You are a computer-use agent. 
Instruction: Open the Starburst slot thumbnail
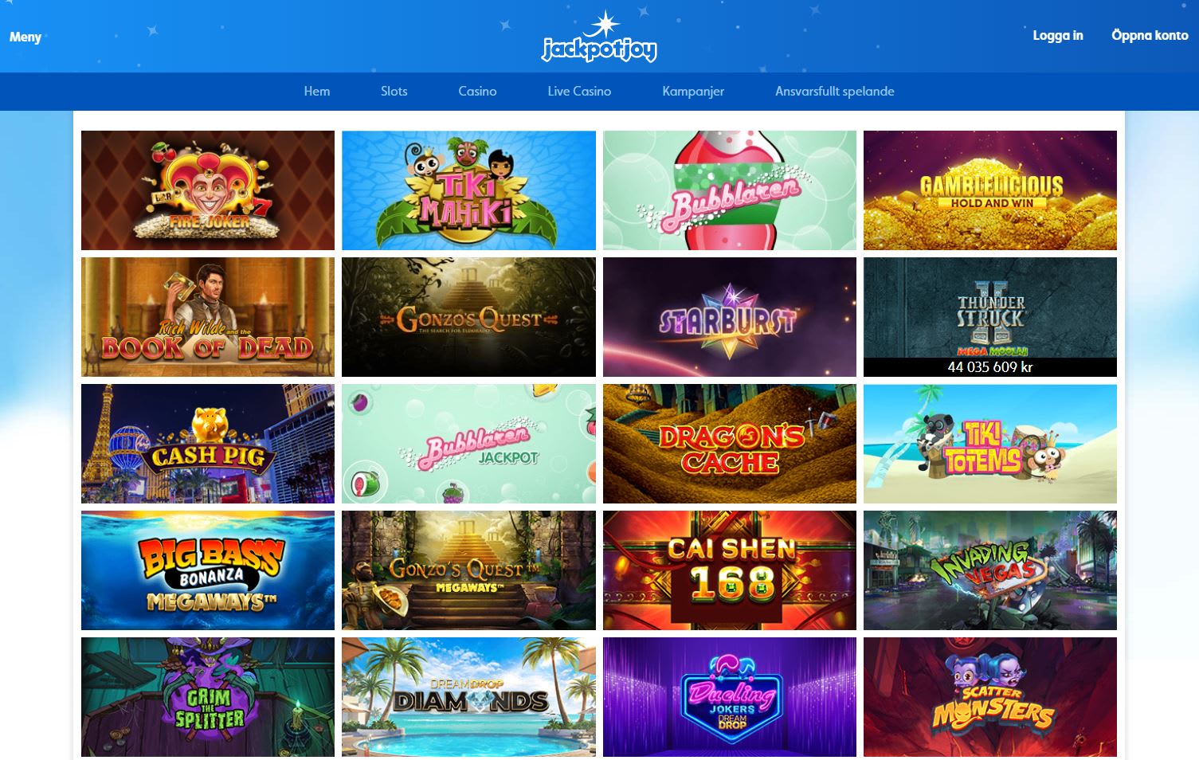click(730, 317)
